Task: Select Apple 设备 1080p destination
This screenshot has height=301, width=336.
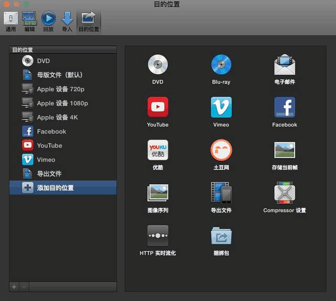Action: [63, 103]
